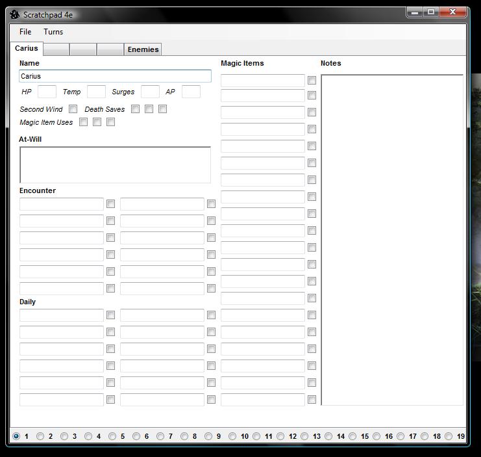Open the File menu
This screenshot has height=457, width=481.
click(x=25, y=32)
